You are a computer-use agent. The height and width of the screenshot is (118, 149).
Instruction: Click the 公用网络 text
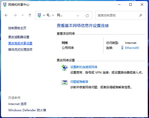(x=68, y=48)
